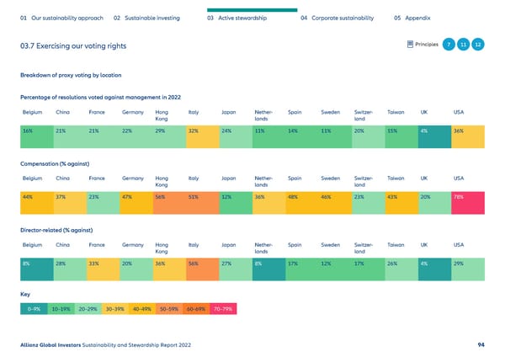Click Hong Kong's 56% compensation cell
Screen dimensions: 505x357
click(x=168, y=198)
